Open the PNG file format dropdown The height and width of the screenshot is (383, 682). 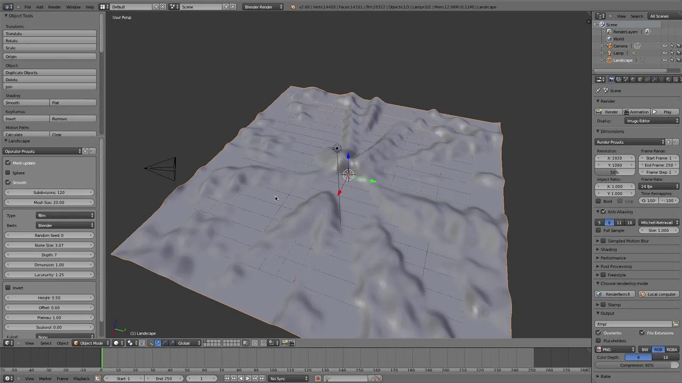(x=615, y=349)
